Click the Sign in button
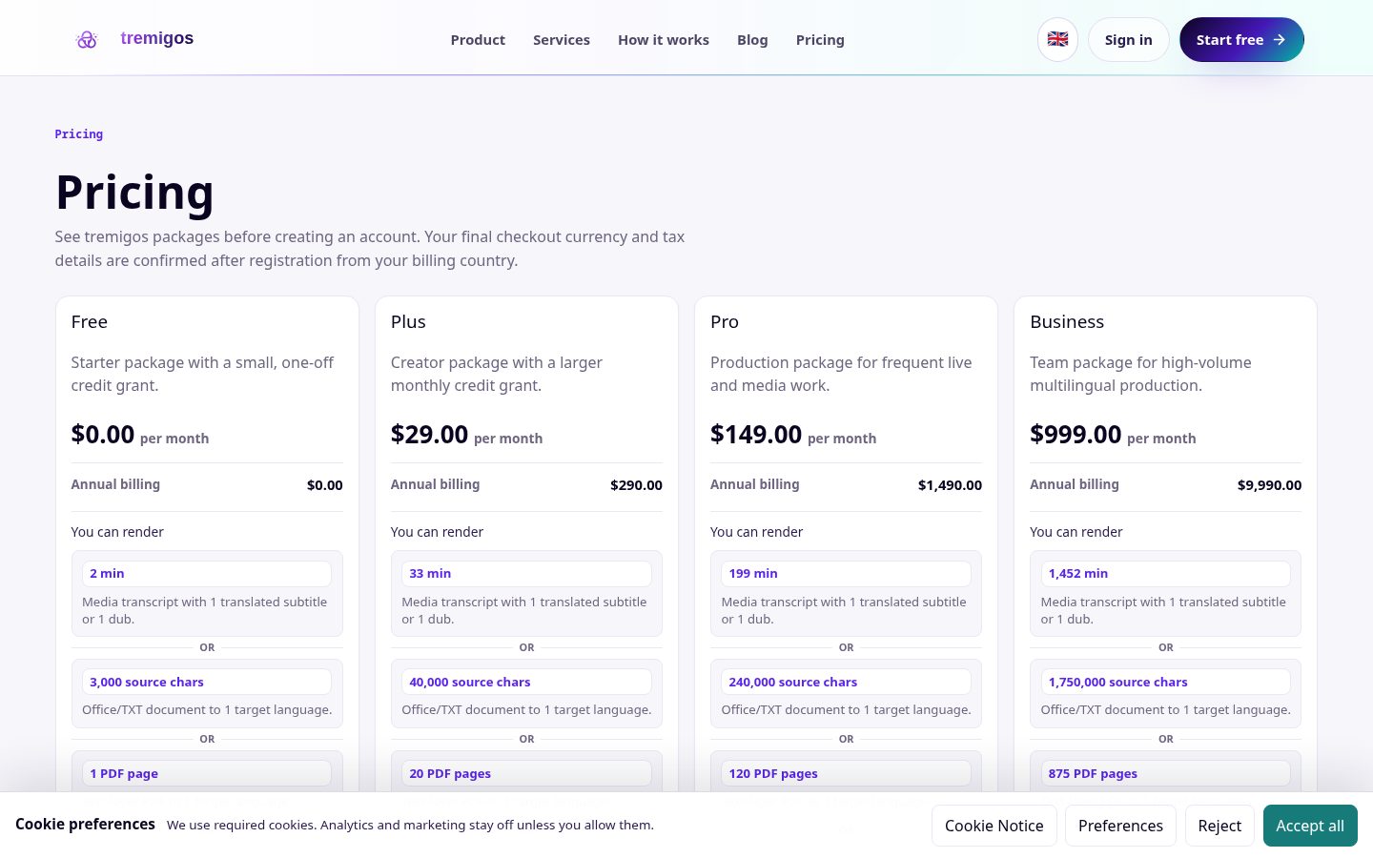This screenshot has height=858, width=1373. [1128, 40]
